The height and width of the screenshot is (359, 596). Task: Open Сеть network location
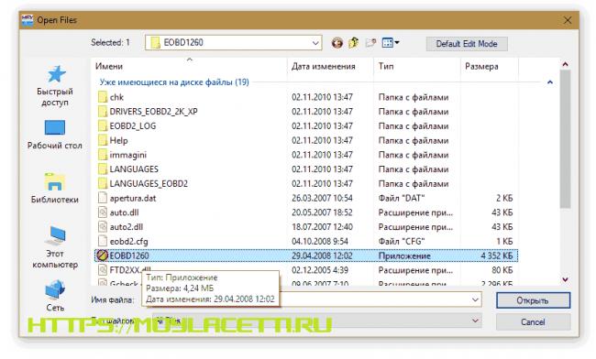pyautogui.click(x=55, y=295)
